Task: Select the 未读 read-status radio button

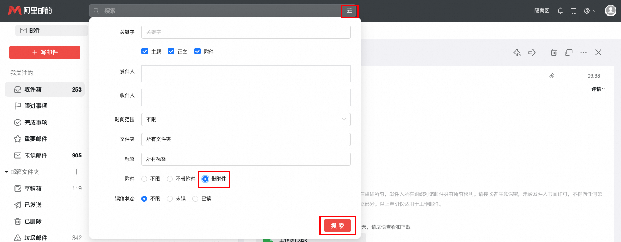Action: (169, 198)
